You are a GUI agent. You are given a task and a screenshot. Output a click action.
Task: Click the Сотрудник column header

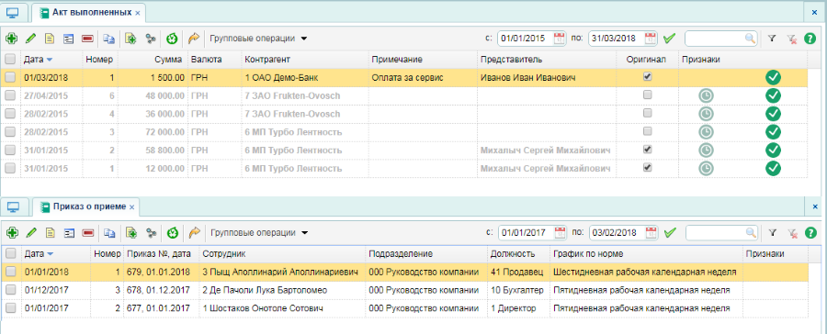[283, 254]
